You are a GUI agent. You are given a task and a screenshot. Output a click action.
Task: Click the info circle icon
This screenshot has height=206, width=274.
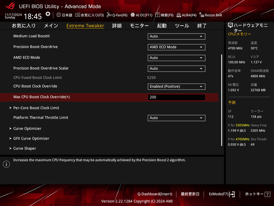6,164
